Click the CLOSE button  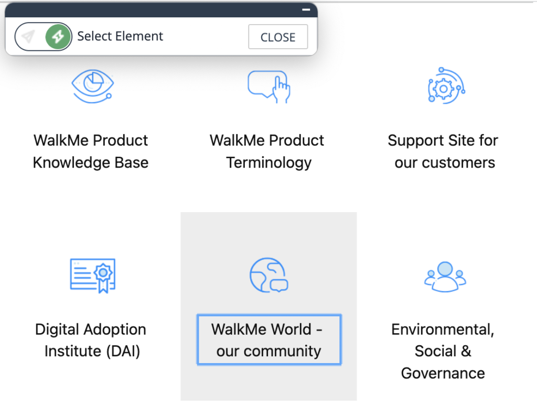click(278, 37)
